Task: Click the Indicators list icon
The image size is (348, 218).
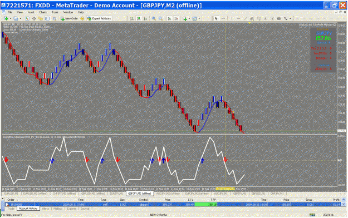Action: pos(185,18)
